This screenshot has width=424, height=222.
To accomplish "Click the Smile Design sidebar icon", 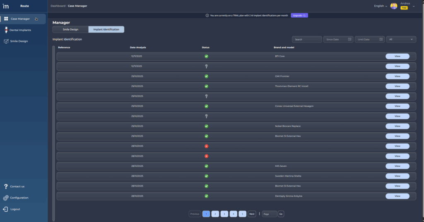I will click(x=6, y=41).
